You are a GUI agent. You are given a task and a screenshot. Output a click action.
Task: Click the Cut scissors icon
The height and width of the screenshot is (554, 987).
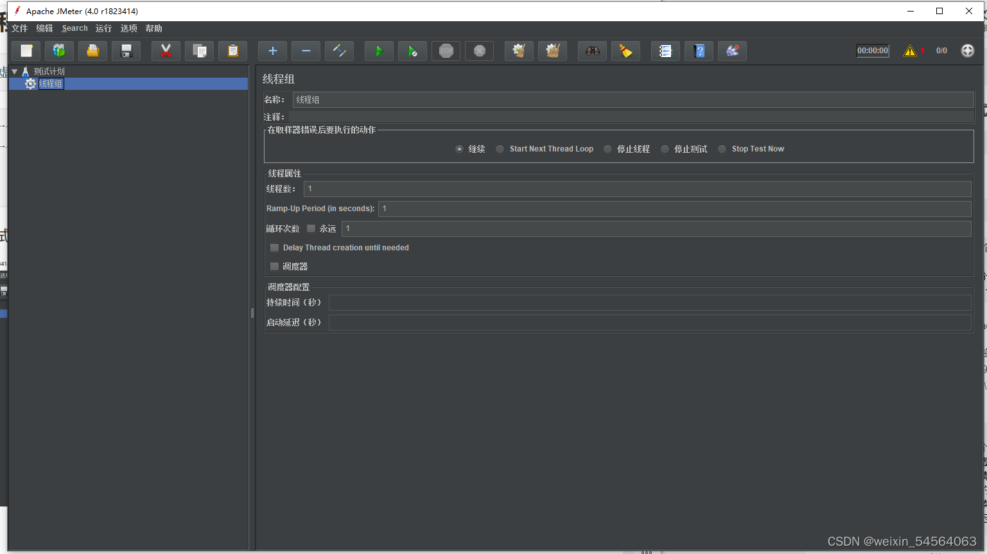pyautogui.click(x=166, y=51)
